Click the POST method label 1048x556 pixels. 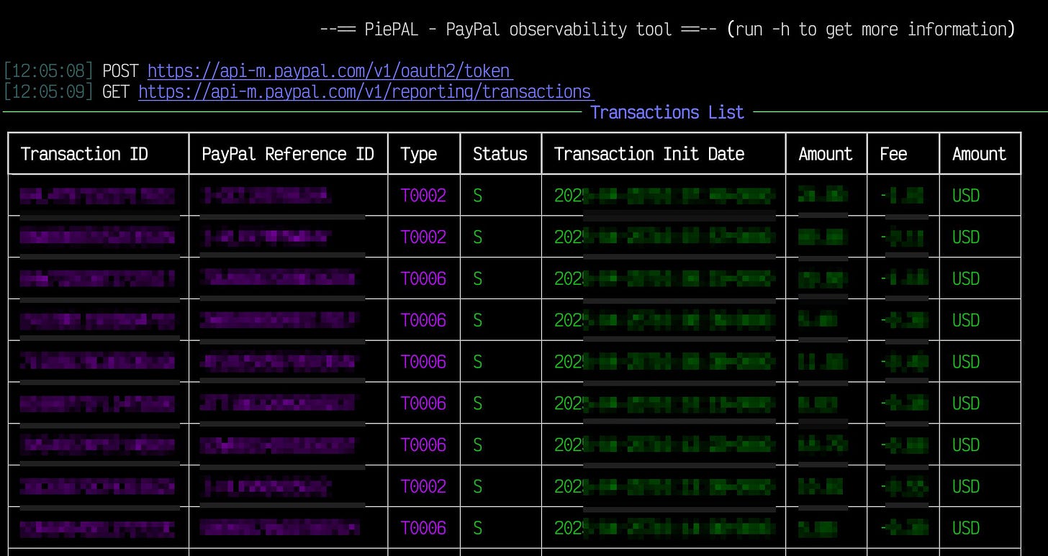click(121, 71)
